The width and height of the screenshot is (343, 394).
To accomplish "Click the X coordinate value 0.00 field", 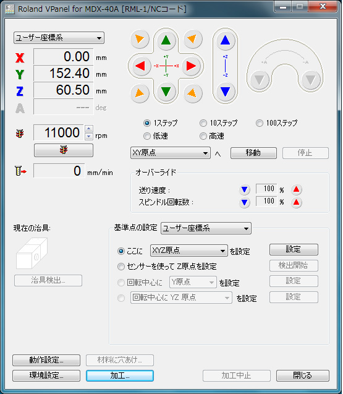I will [x=63, y=56].
